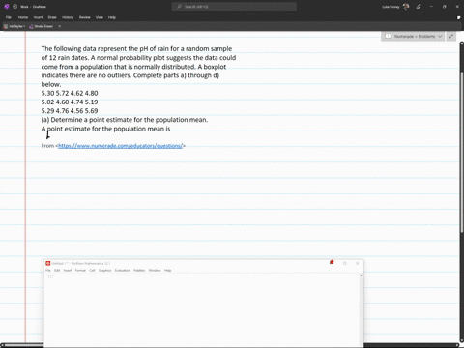Click the search magnifier icon
Viewport: 464px width, 348px height.
tap(179, 7)
